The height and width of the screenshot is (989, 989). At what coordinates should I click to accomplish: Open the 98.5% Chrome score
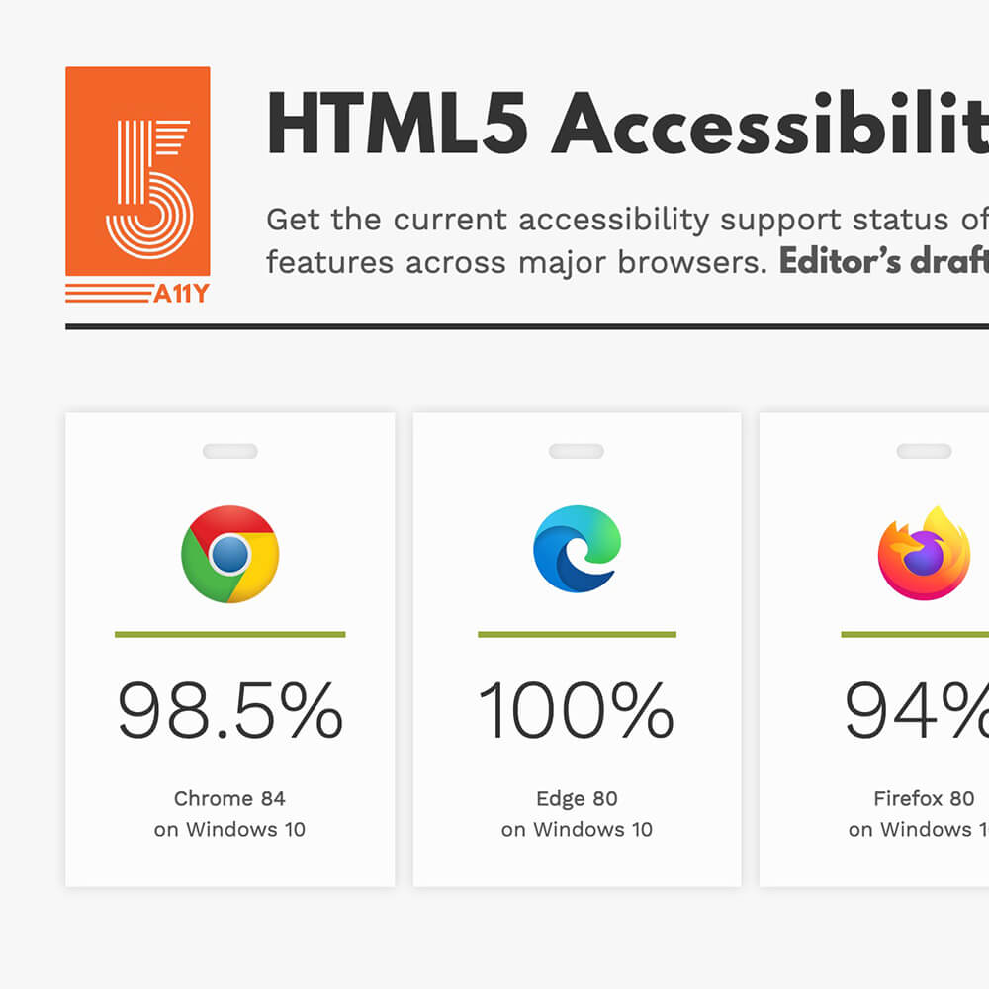[229, 710]
